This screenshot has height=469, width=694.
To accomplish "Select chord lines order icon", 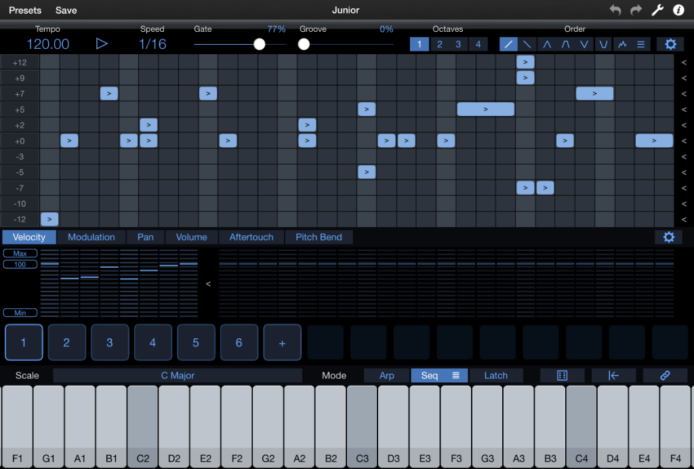I will pos(641,44).
